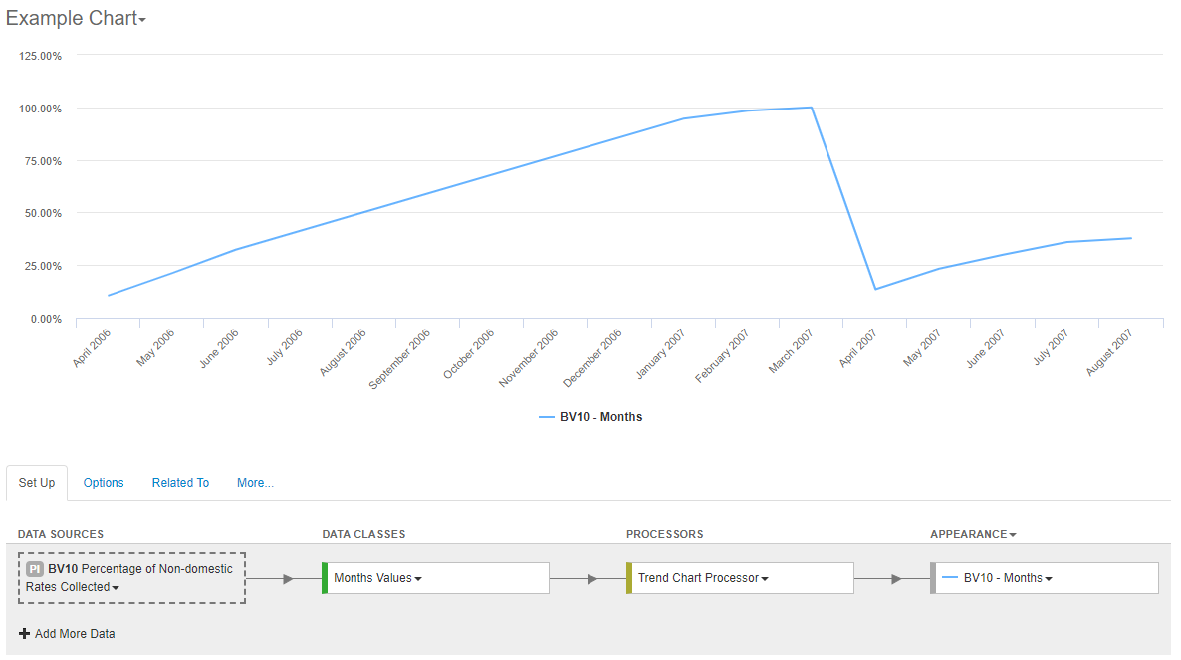Click the arrow connector between Data Sources and Data Classes

pos(286,577)
